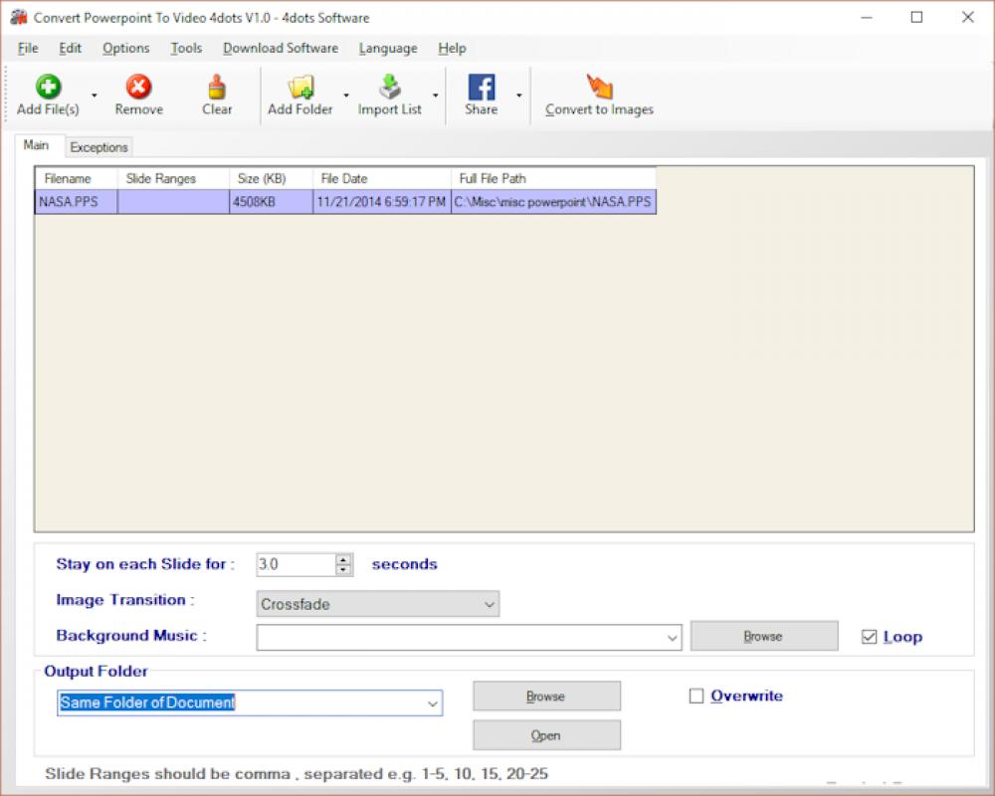Click the Clear broom icon
Viewport: 995px width, 796px height.
coord(216,86)
